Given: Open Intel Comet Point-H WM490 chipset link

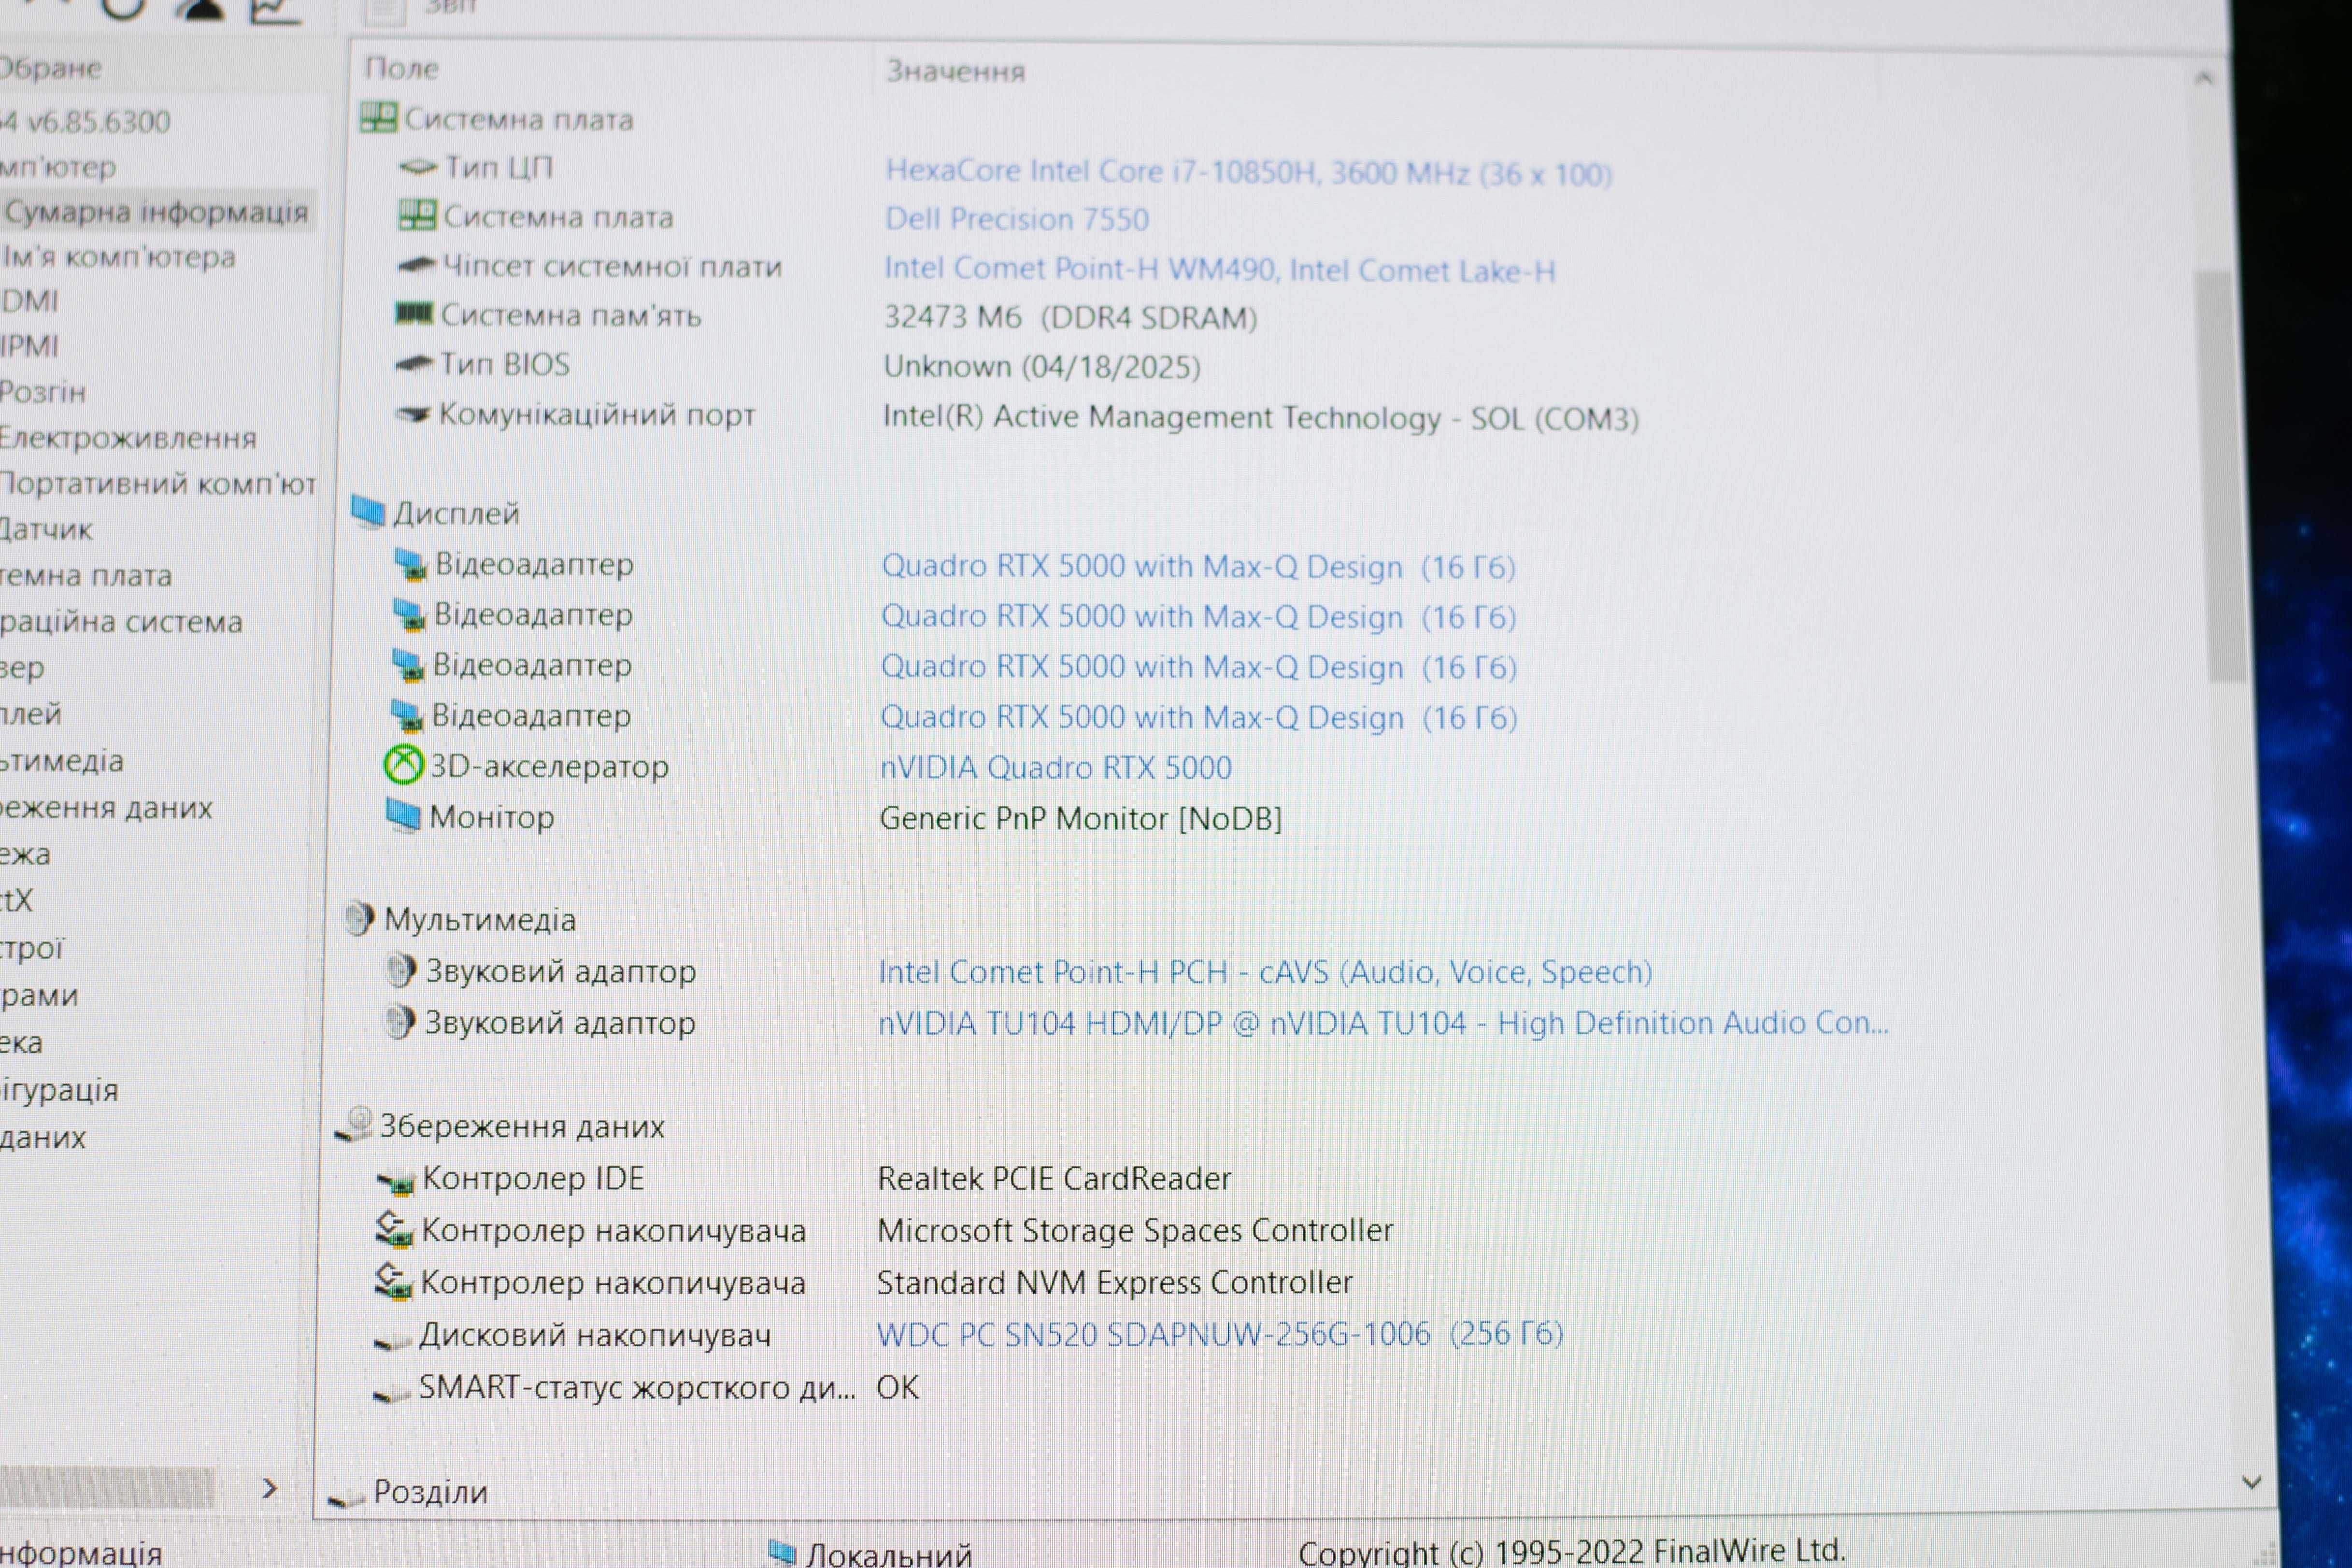Looking at the screenshot, I should [1219, 269].
